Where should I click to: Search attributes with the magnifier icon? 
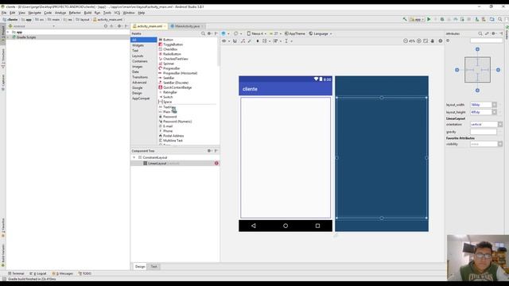coord(480,33)
